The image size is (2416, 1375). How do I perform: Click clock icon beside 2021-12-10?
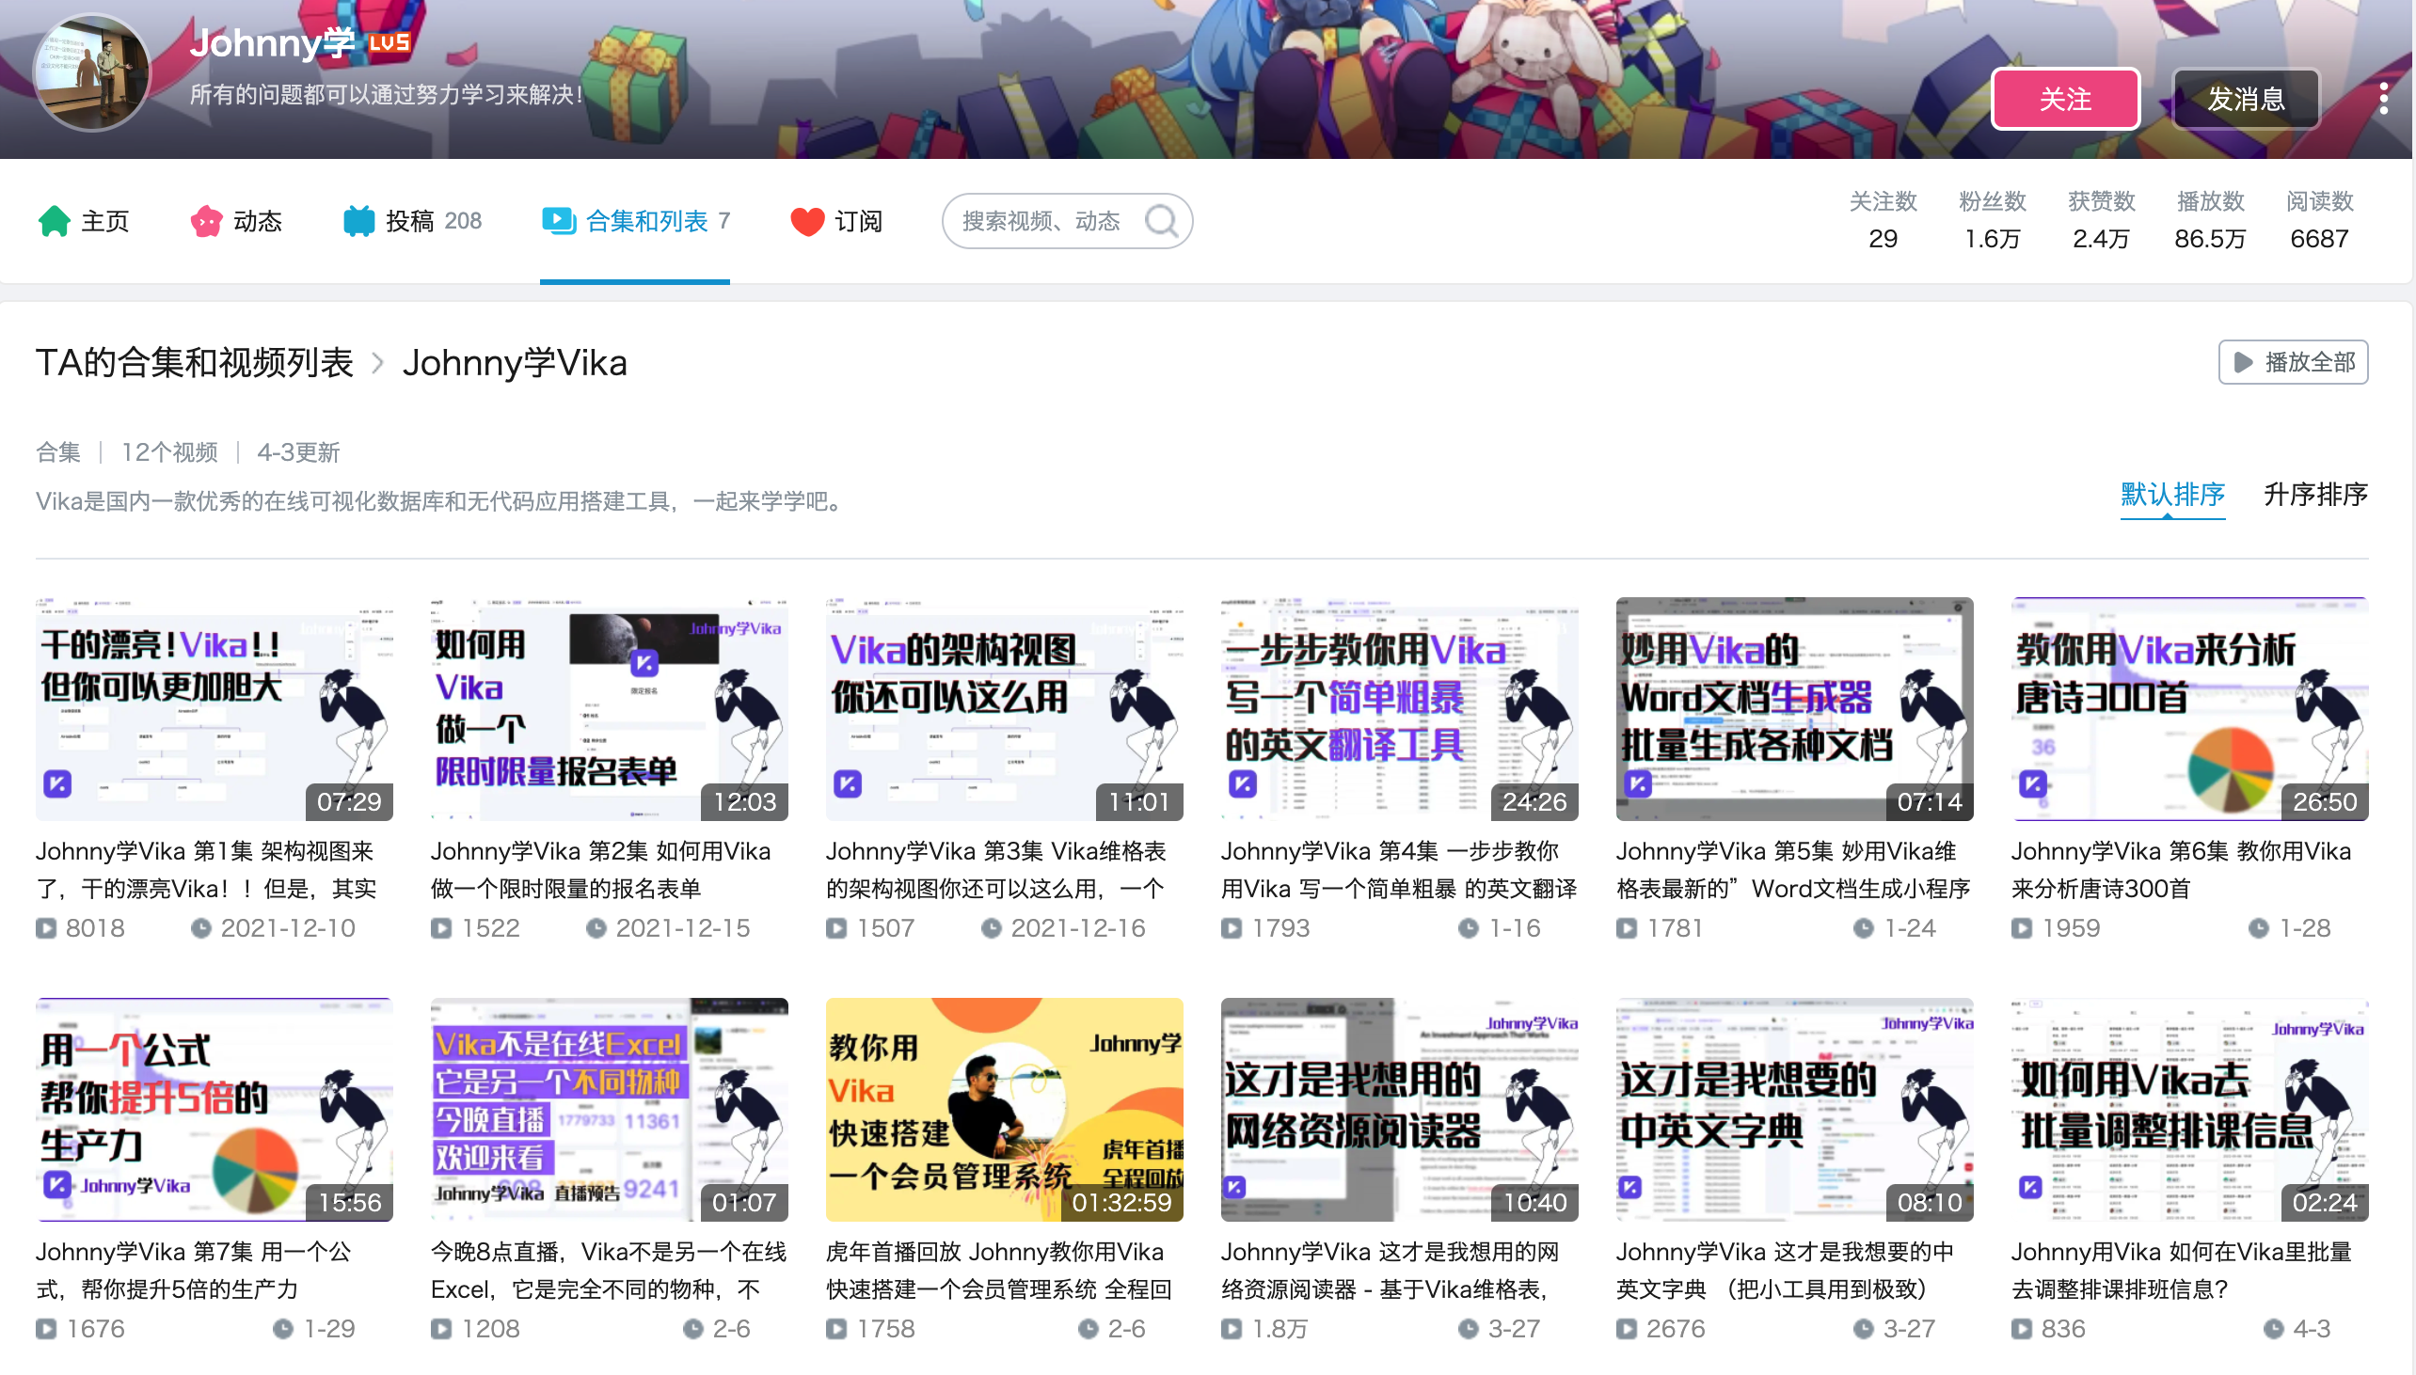point(201,928)
